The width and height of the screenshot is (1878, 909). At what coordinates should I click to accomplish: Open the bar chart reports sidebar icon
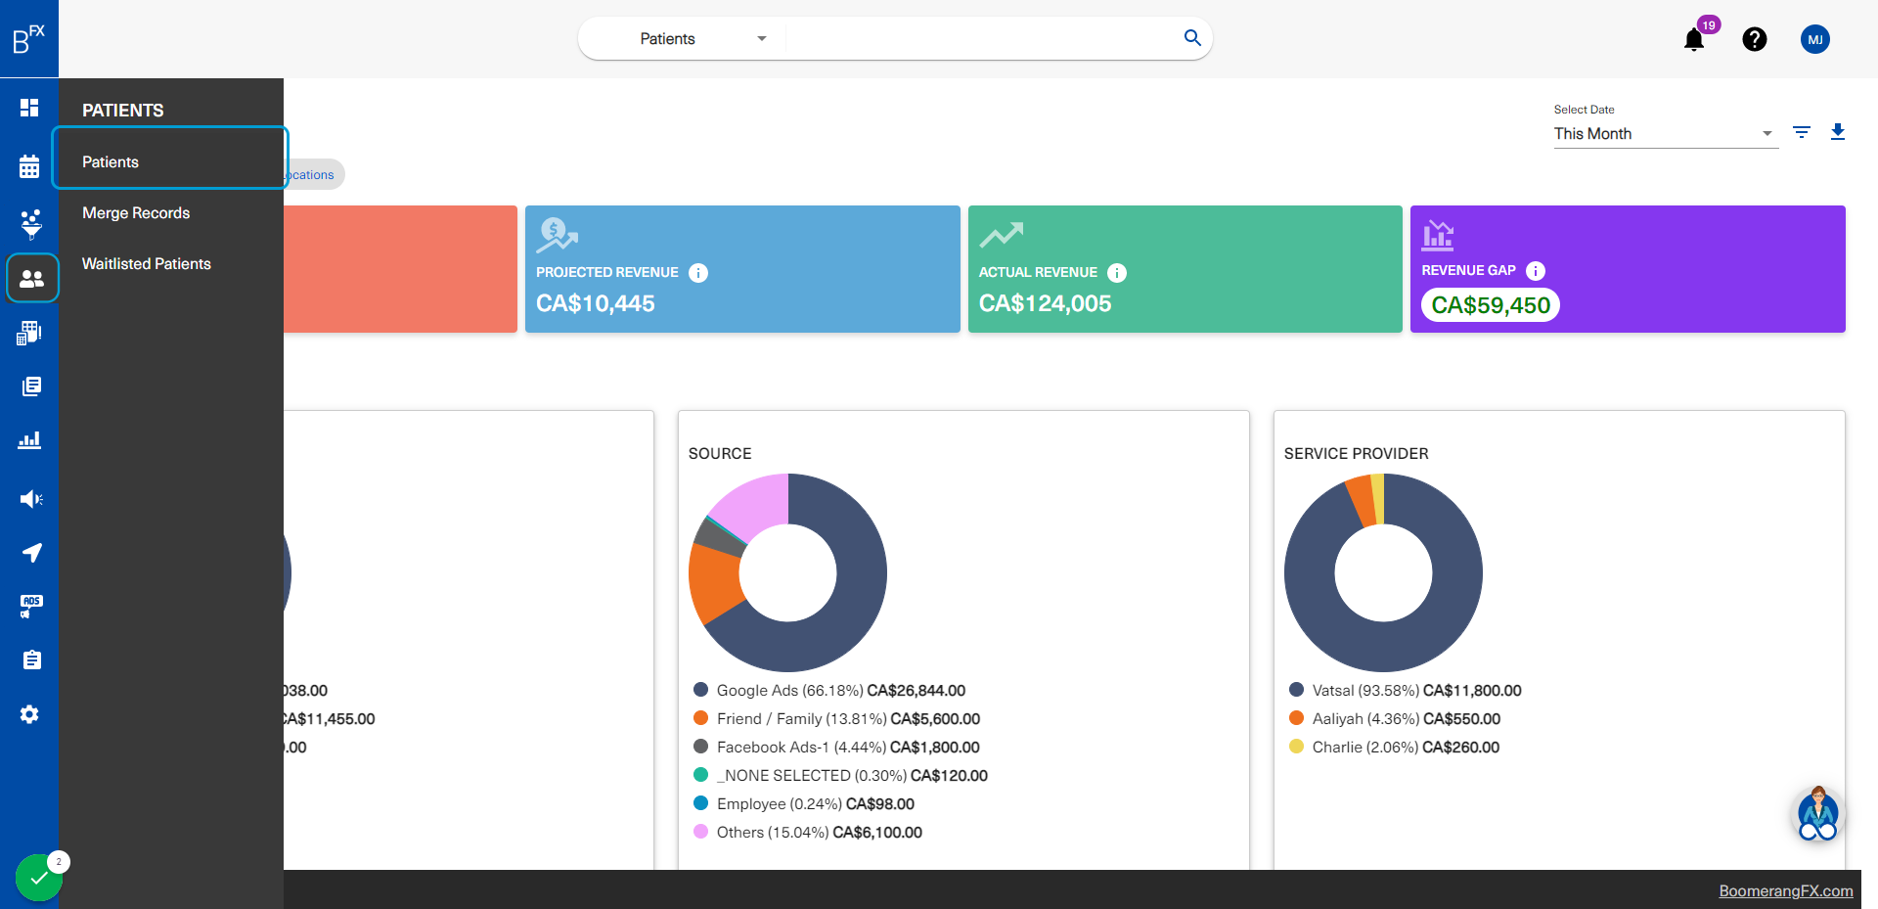coord(29,440)
